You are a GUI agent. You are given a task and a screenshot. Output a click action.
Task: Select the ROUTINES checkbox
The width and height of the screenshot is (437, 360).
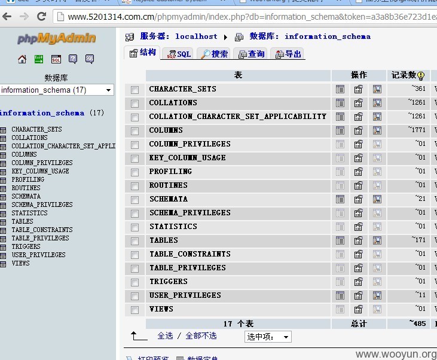click(x=135, y=186)
